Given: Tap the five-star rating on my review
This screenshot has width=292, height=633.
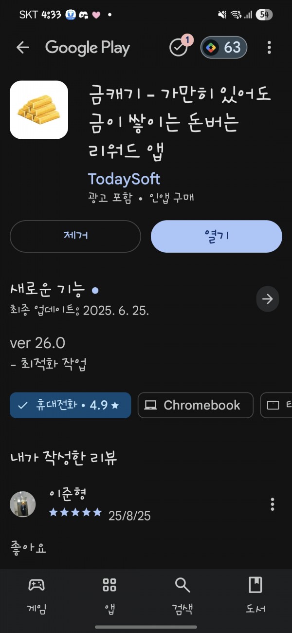Looking at the screenshot, I should point(75,512).
